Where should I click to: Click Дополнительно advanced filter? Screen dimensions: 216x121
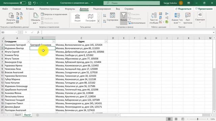click(x=137, y=23)
